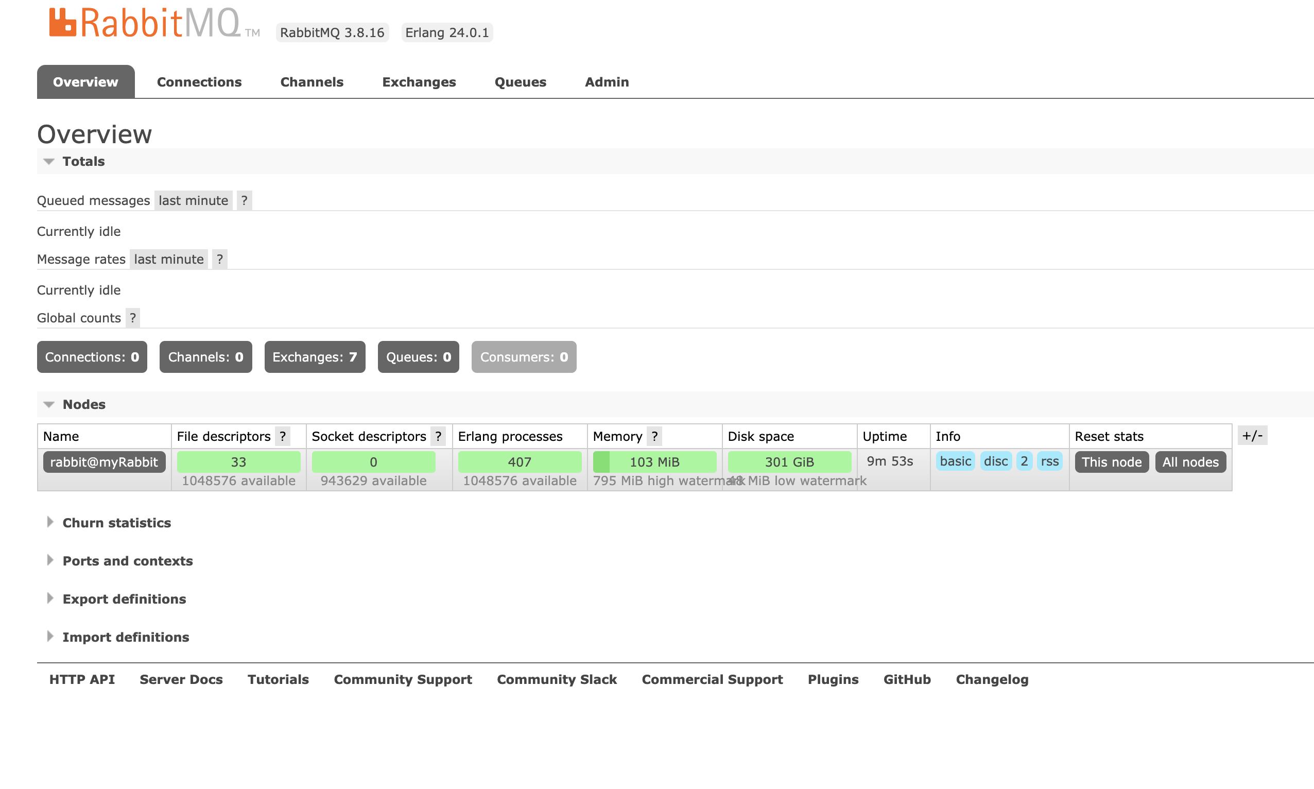The width and height of the screenshot is (1314, 789).
Task: Go to the Queues tab
Action: tap(521, 82)
